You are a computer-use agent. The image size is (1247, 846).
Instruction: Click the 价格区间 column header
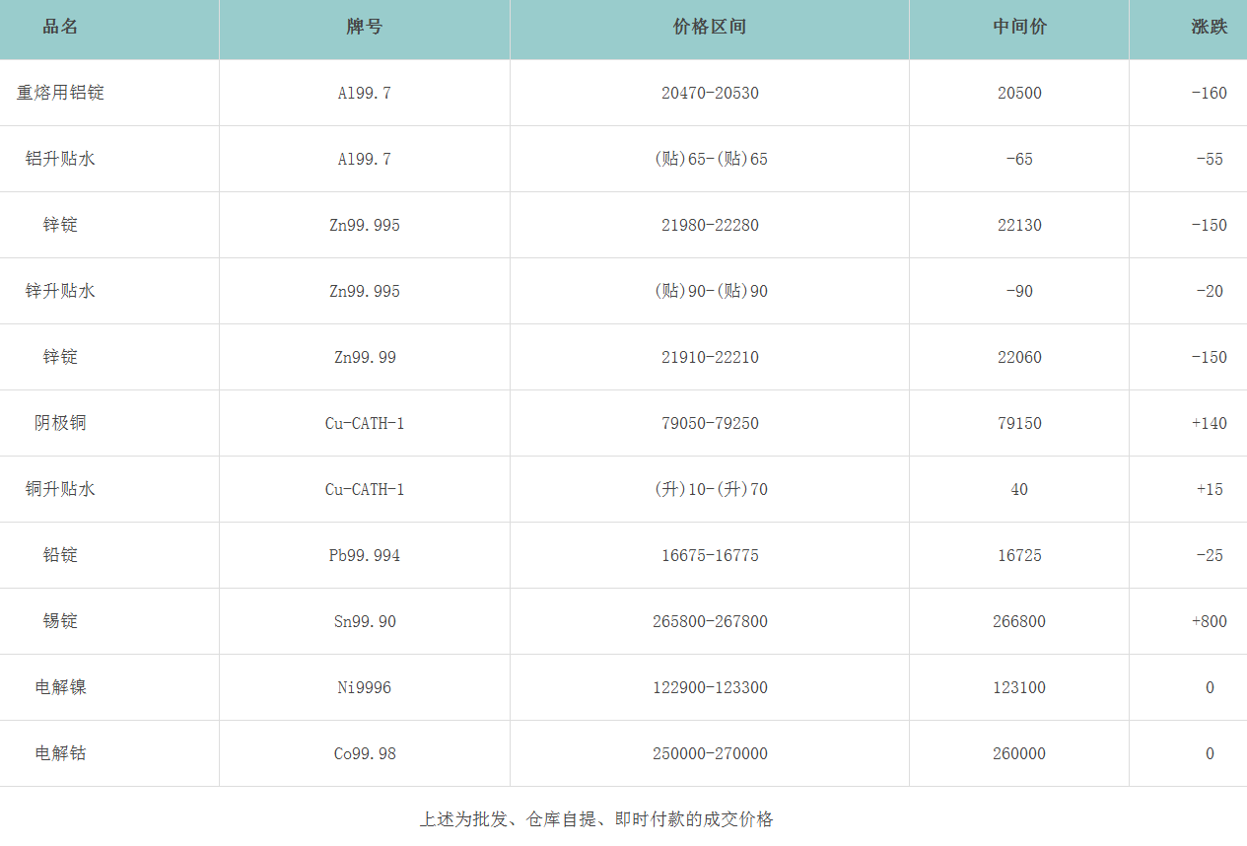pyautogui.click(x=709, y=28)
